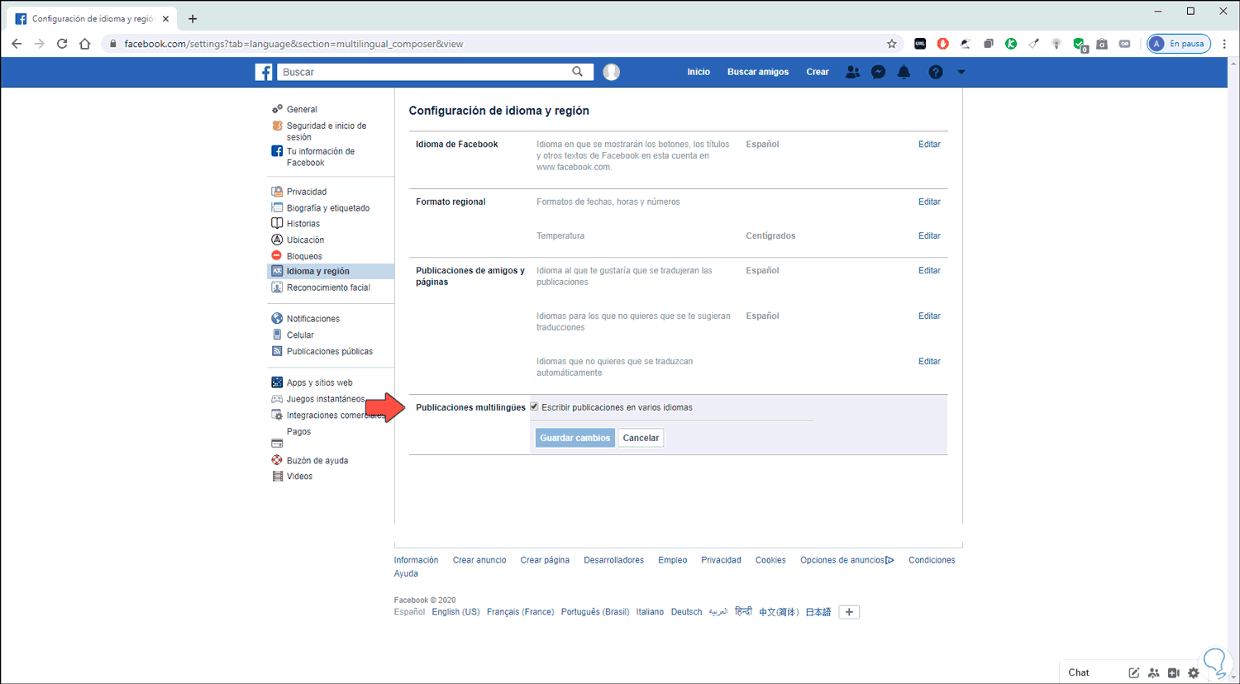Open the notifications bell in the header
1240x684 pixels.
point(904,72)
